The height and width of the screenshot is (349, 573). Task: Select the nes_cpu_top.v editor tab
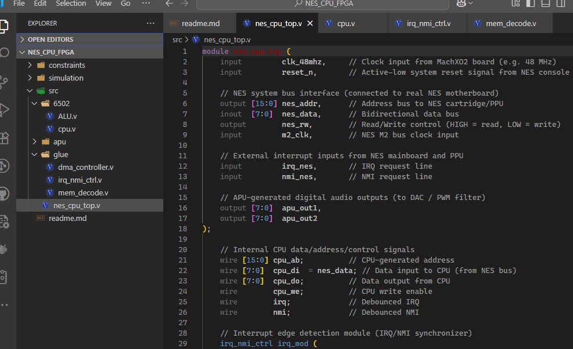(277, 23)
